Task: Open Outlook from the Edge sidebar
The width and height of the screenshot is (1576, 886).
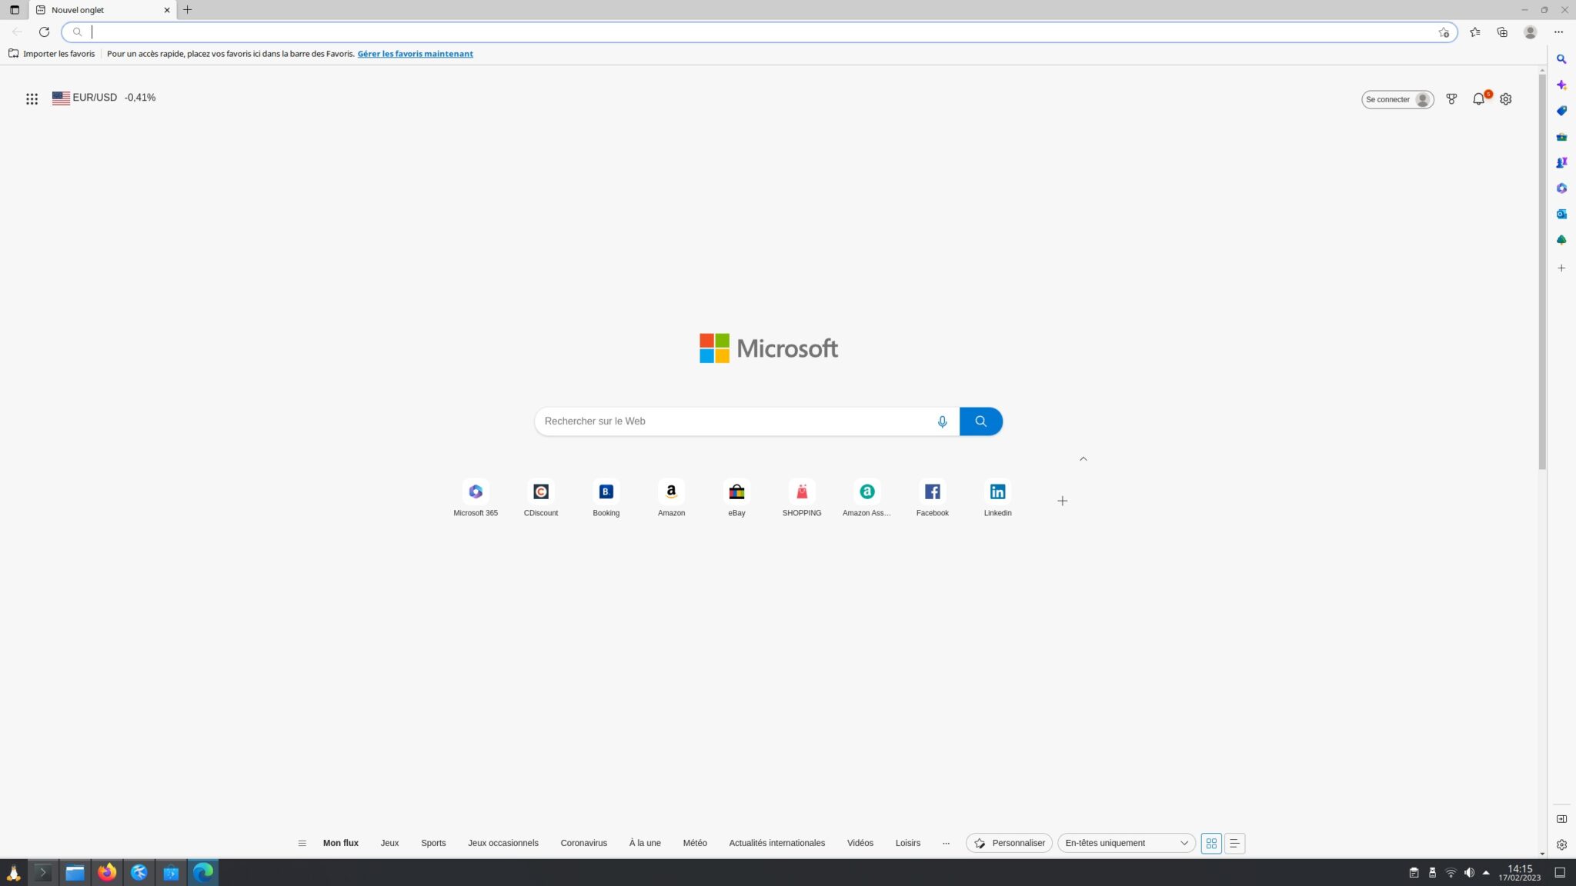Action: pyautogui.click(x=1561, y=213)
